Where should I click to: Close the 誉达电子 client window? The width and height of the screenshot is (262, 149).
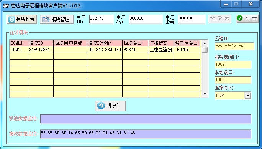tap(251, 4)
